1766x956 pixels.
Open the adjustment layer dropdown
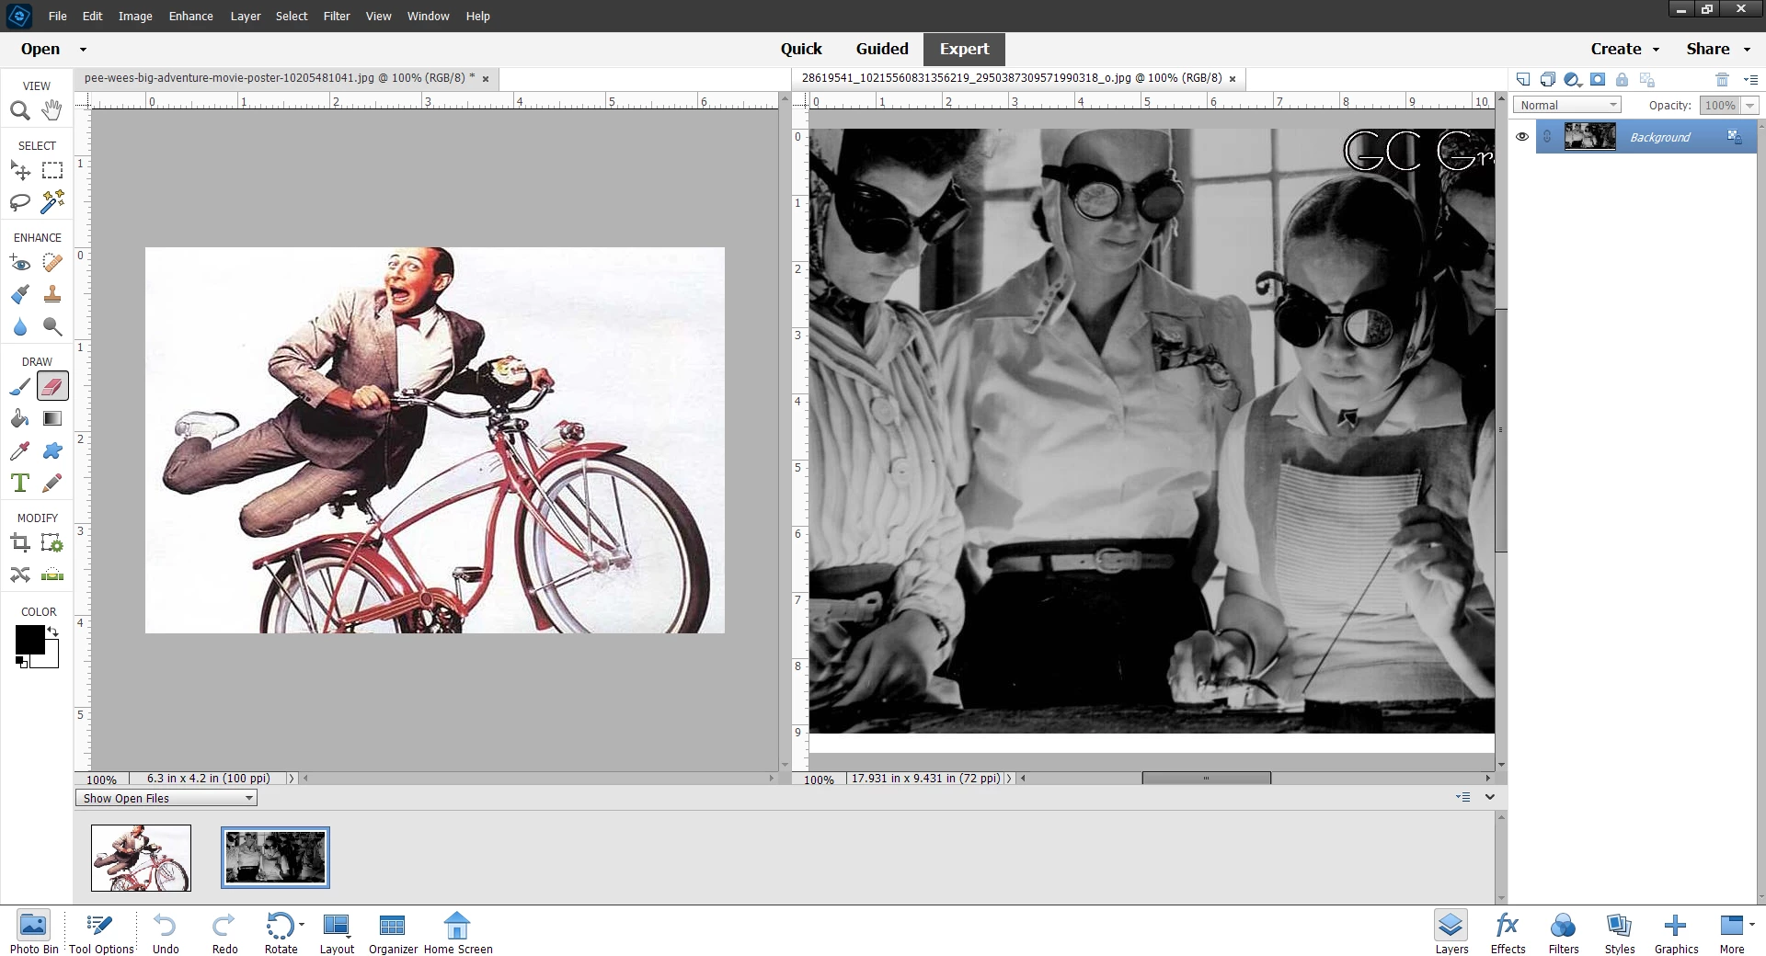pyautogui.click(x=1573, y=79)
